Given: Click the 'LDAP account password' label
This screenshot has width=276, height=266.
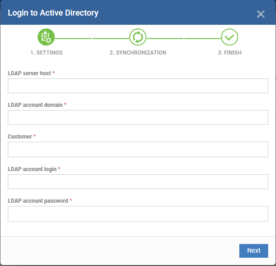Looking at the screenshot, I should point(38,201).
